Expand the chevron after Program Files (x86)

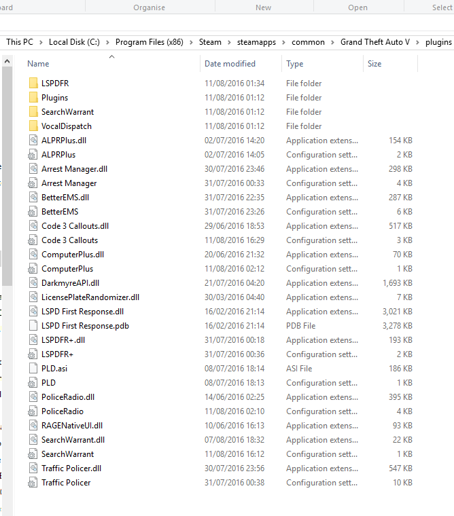(x=191, y=43)
